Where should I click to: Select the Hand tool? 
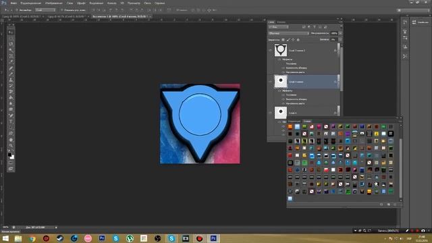point(11,140)
